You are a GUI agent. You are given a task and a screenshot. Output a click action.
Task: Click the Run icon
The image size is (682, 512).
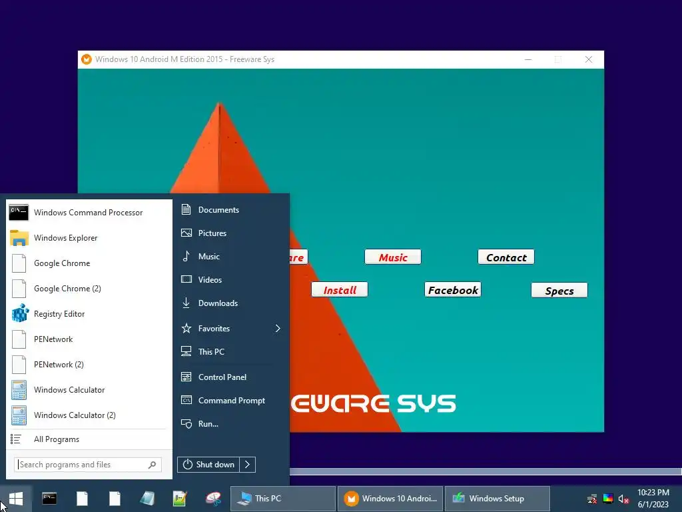pos(186,423)
